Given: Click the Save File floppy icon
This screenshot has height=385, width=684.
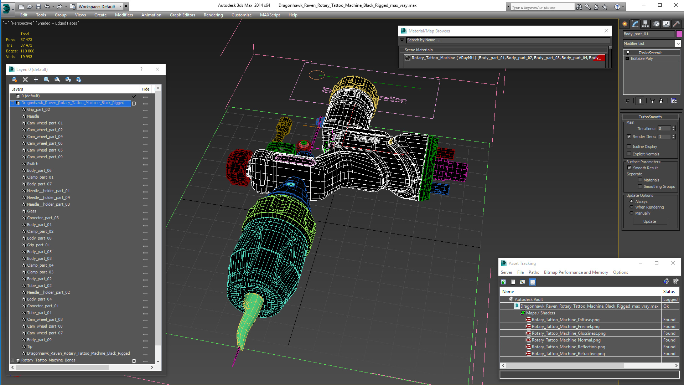Looking at the screenshot, I should [38, 6].
